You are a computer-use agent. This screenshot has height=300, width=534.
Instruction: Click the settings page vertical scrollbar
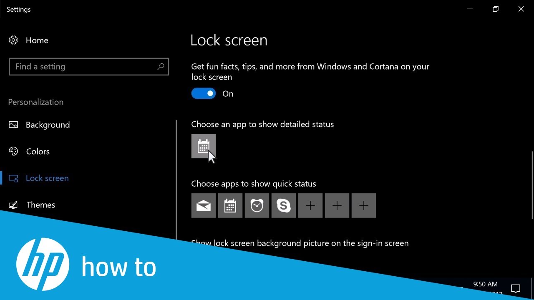(x=532, y=184)
